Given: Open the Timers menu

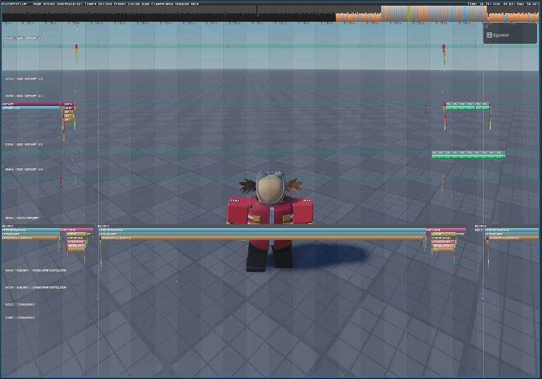Looking at the screenshot, I should tap(91, 3).
